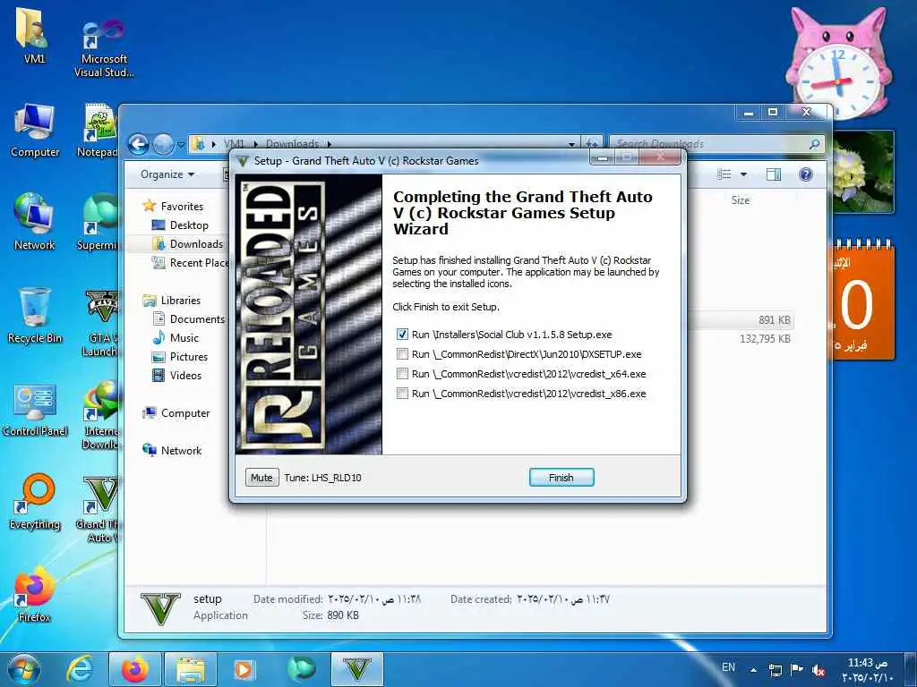
Task: Open Grand Theft Auto V desktop shortcut
Action: point(99,508)
